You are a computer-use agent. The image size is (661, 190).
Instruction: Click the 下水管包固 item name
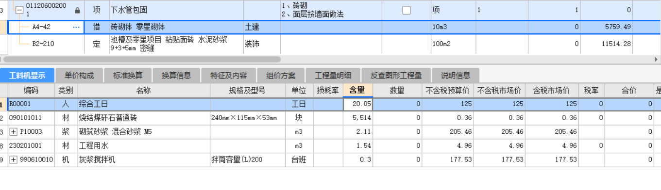click(x=129, y=10)
